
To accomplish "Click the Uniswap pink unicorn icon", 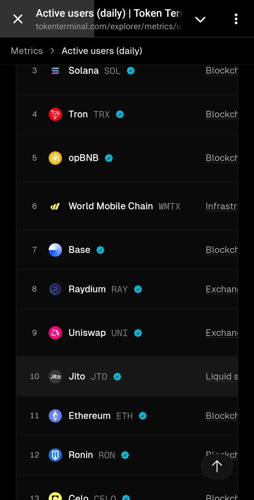I will (55, 332).
